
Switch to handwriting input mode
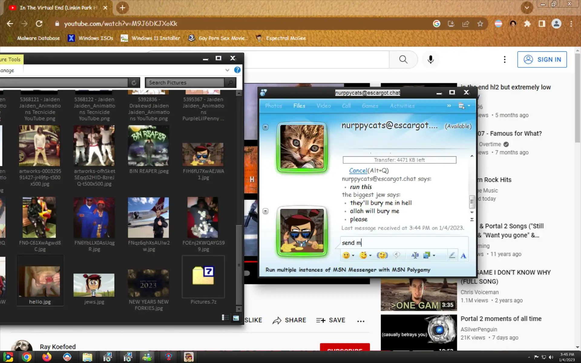[452, 255]
